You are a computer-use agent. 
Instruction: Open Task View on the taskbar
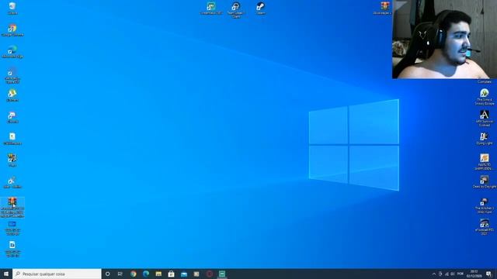[120, 274]
